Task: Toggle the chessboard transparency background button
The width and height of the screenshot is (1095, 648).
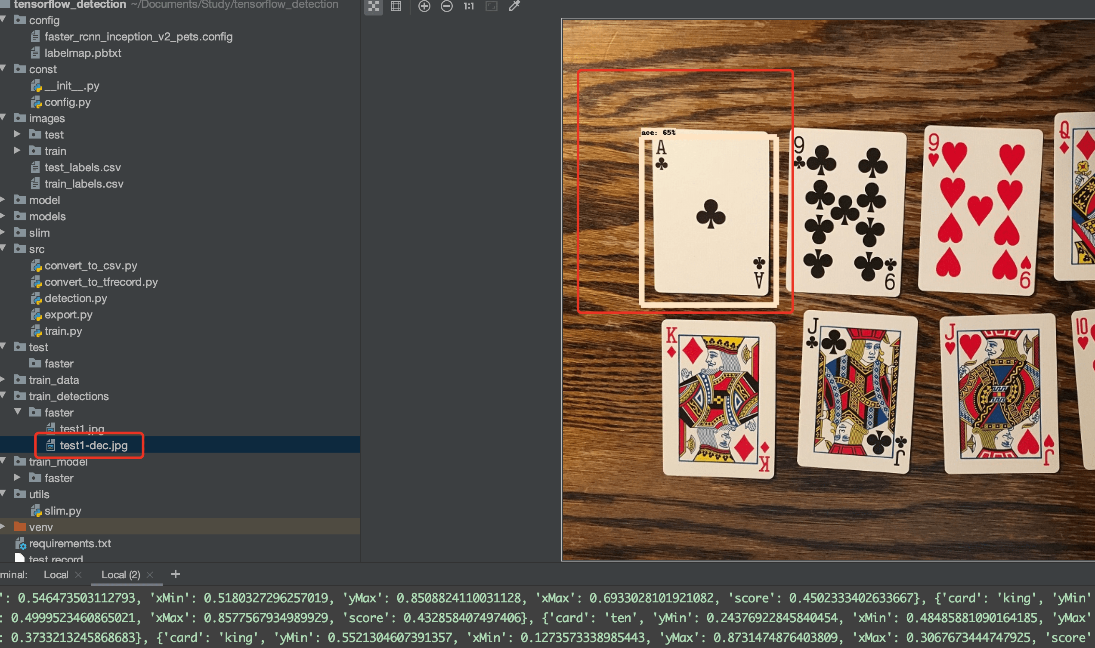Action: [374, 6]
